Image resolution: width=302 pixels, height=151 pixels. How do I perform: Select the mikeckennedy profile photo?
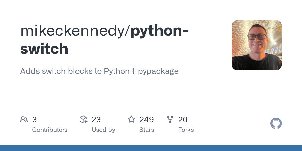pyautogui.click(x=256, y=45)
